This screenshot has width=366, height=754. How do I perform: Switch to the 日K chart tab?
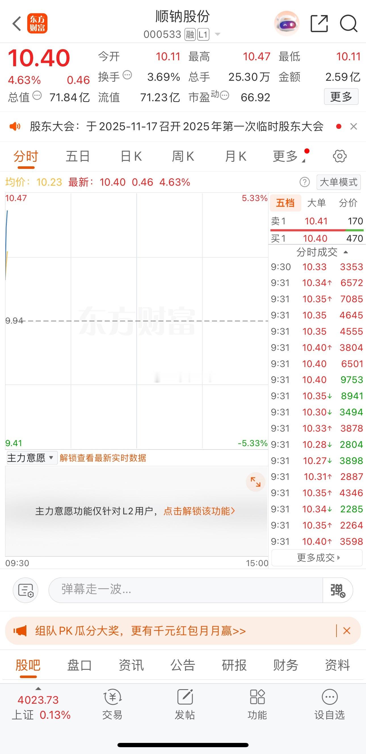tap(131, 156)
